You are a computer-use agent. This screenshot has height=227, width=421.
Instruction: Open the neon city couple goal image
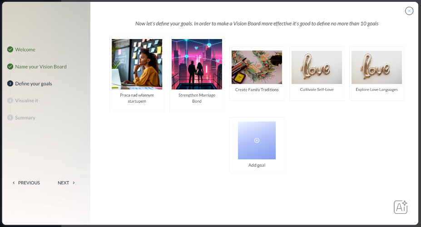pos(197,64)
